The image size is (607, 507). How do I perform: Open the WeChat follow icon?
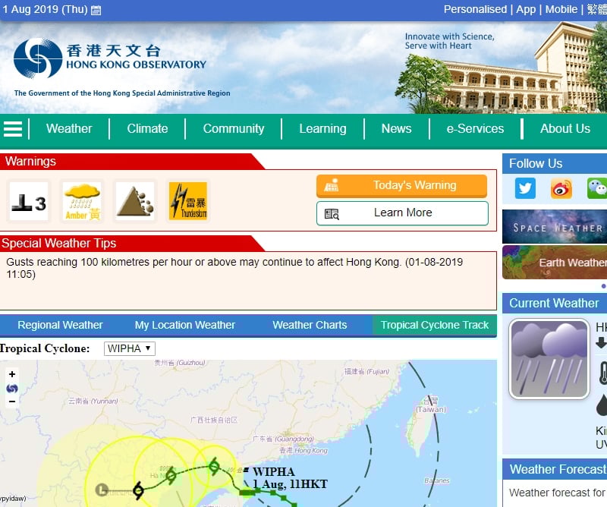597,188
